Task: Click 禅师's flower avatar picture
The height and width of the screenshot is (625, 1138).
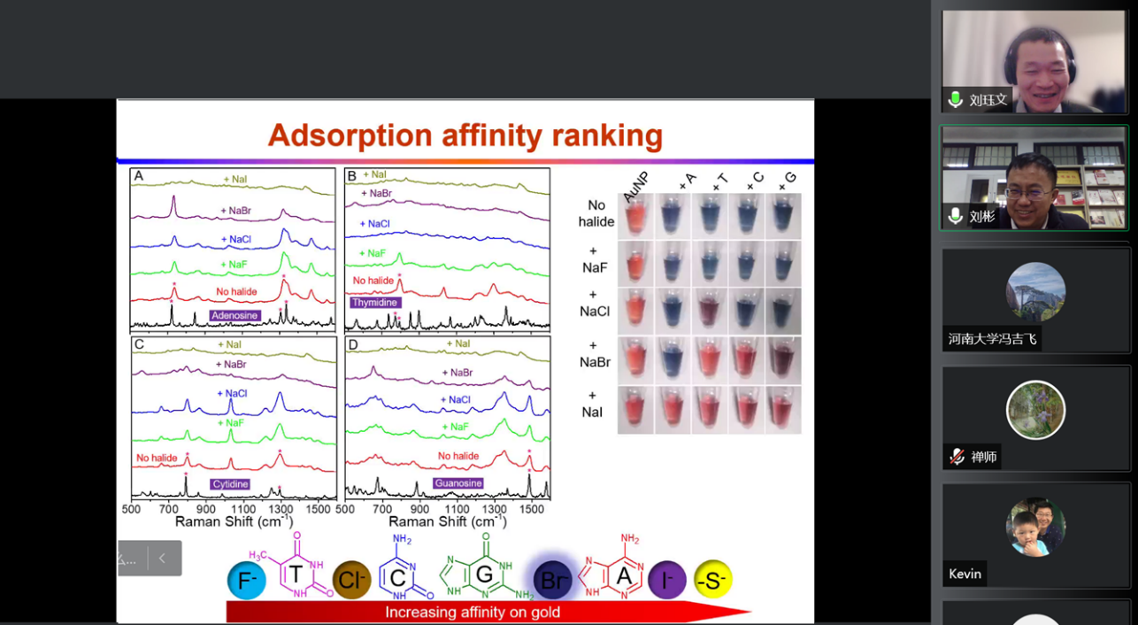Action: (1034, 410)
